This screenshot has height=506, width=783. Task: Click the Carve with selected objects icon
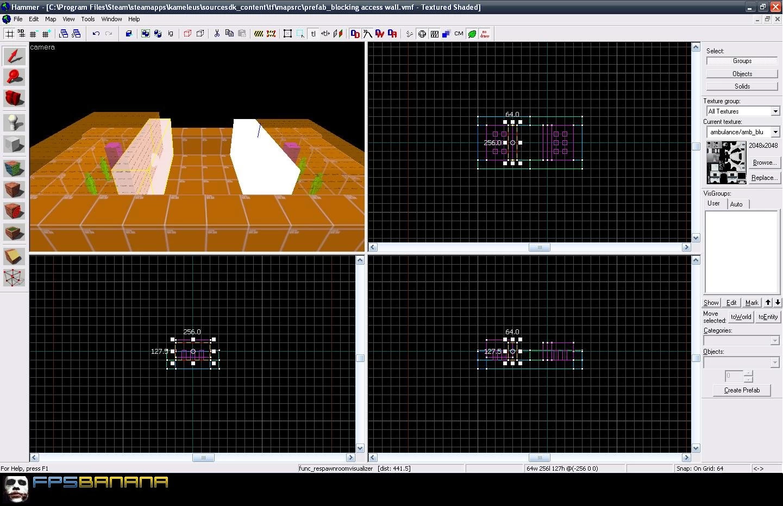point(129,34)
